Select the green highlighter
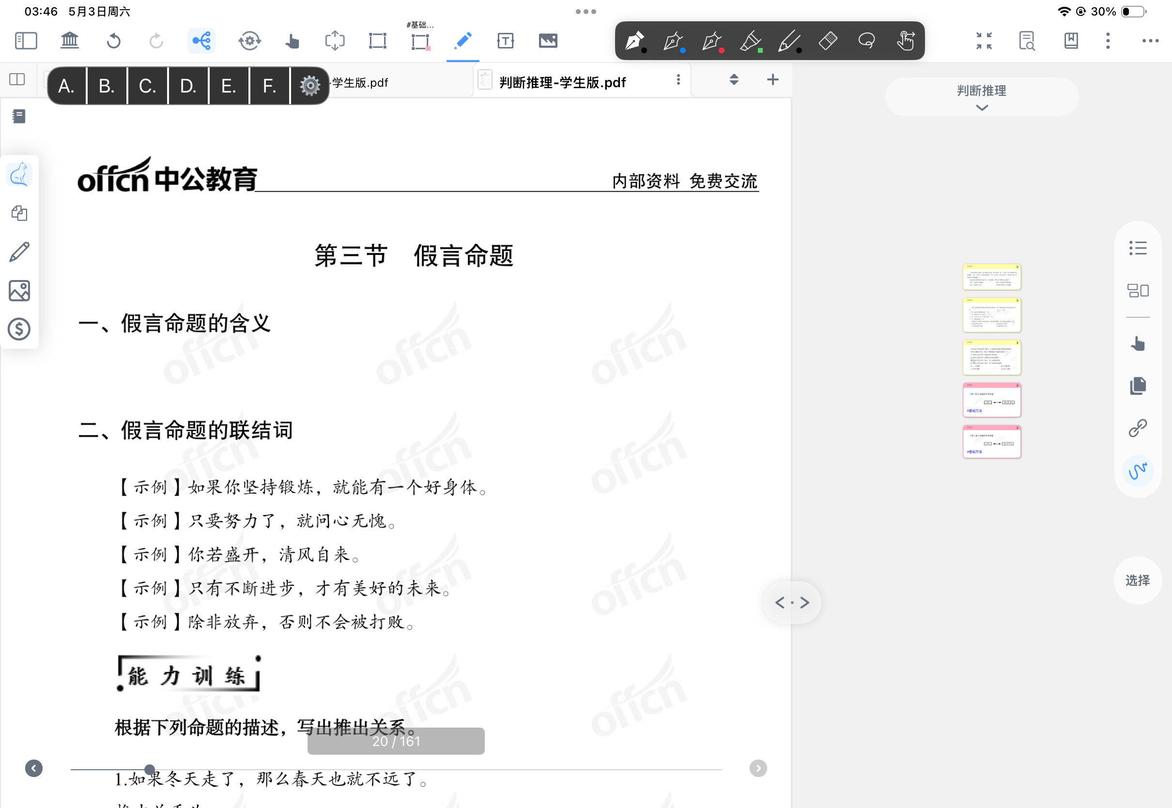1172x808 pixels. click(x=751, y=41)
